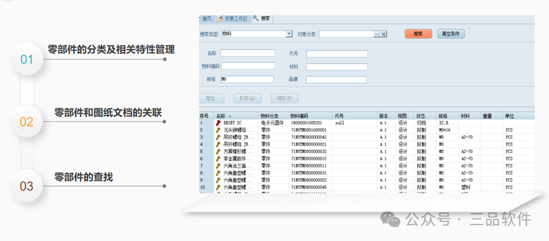The image size is (549, 241).
Task: Switch to the 首页 tab
Action: point(206,19)
